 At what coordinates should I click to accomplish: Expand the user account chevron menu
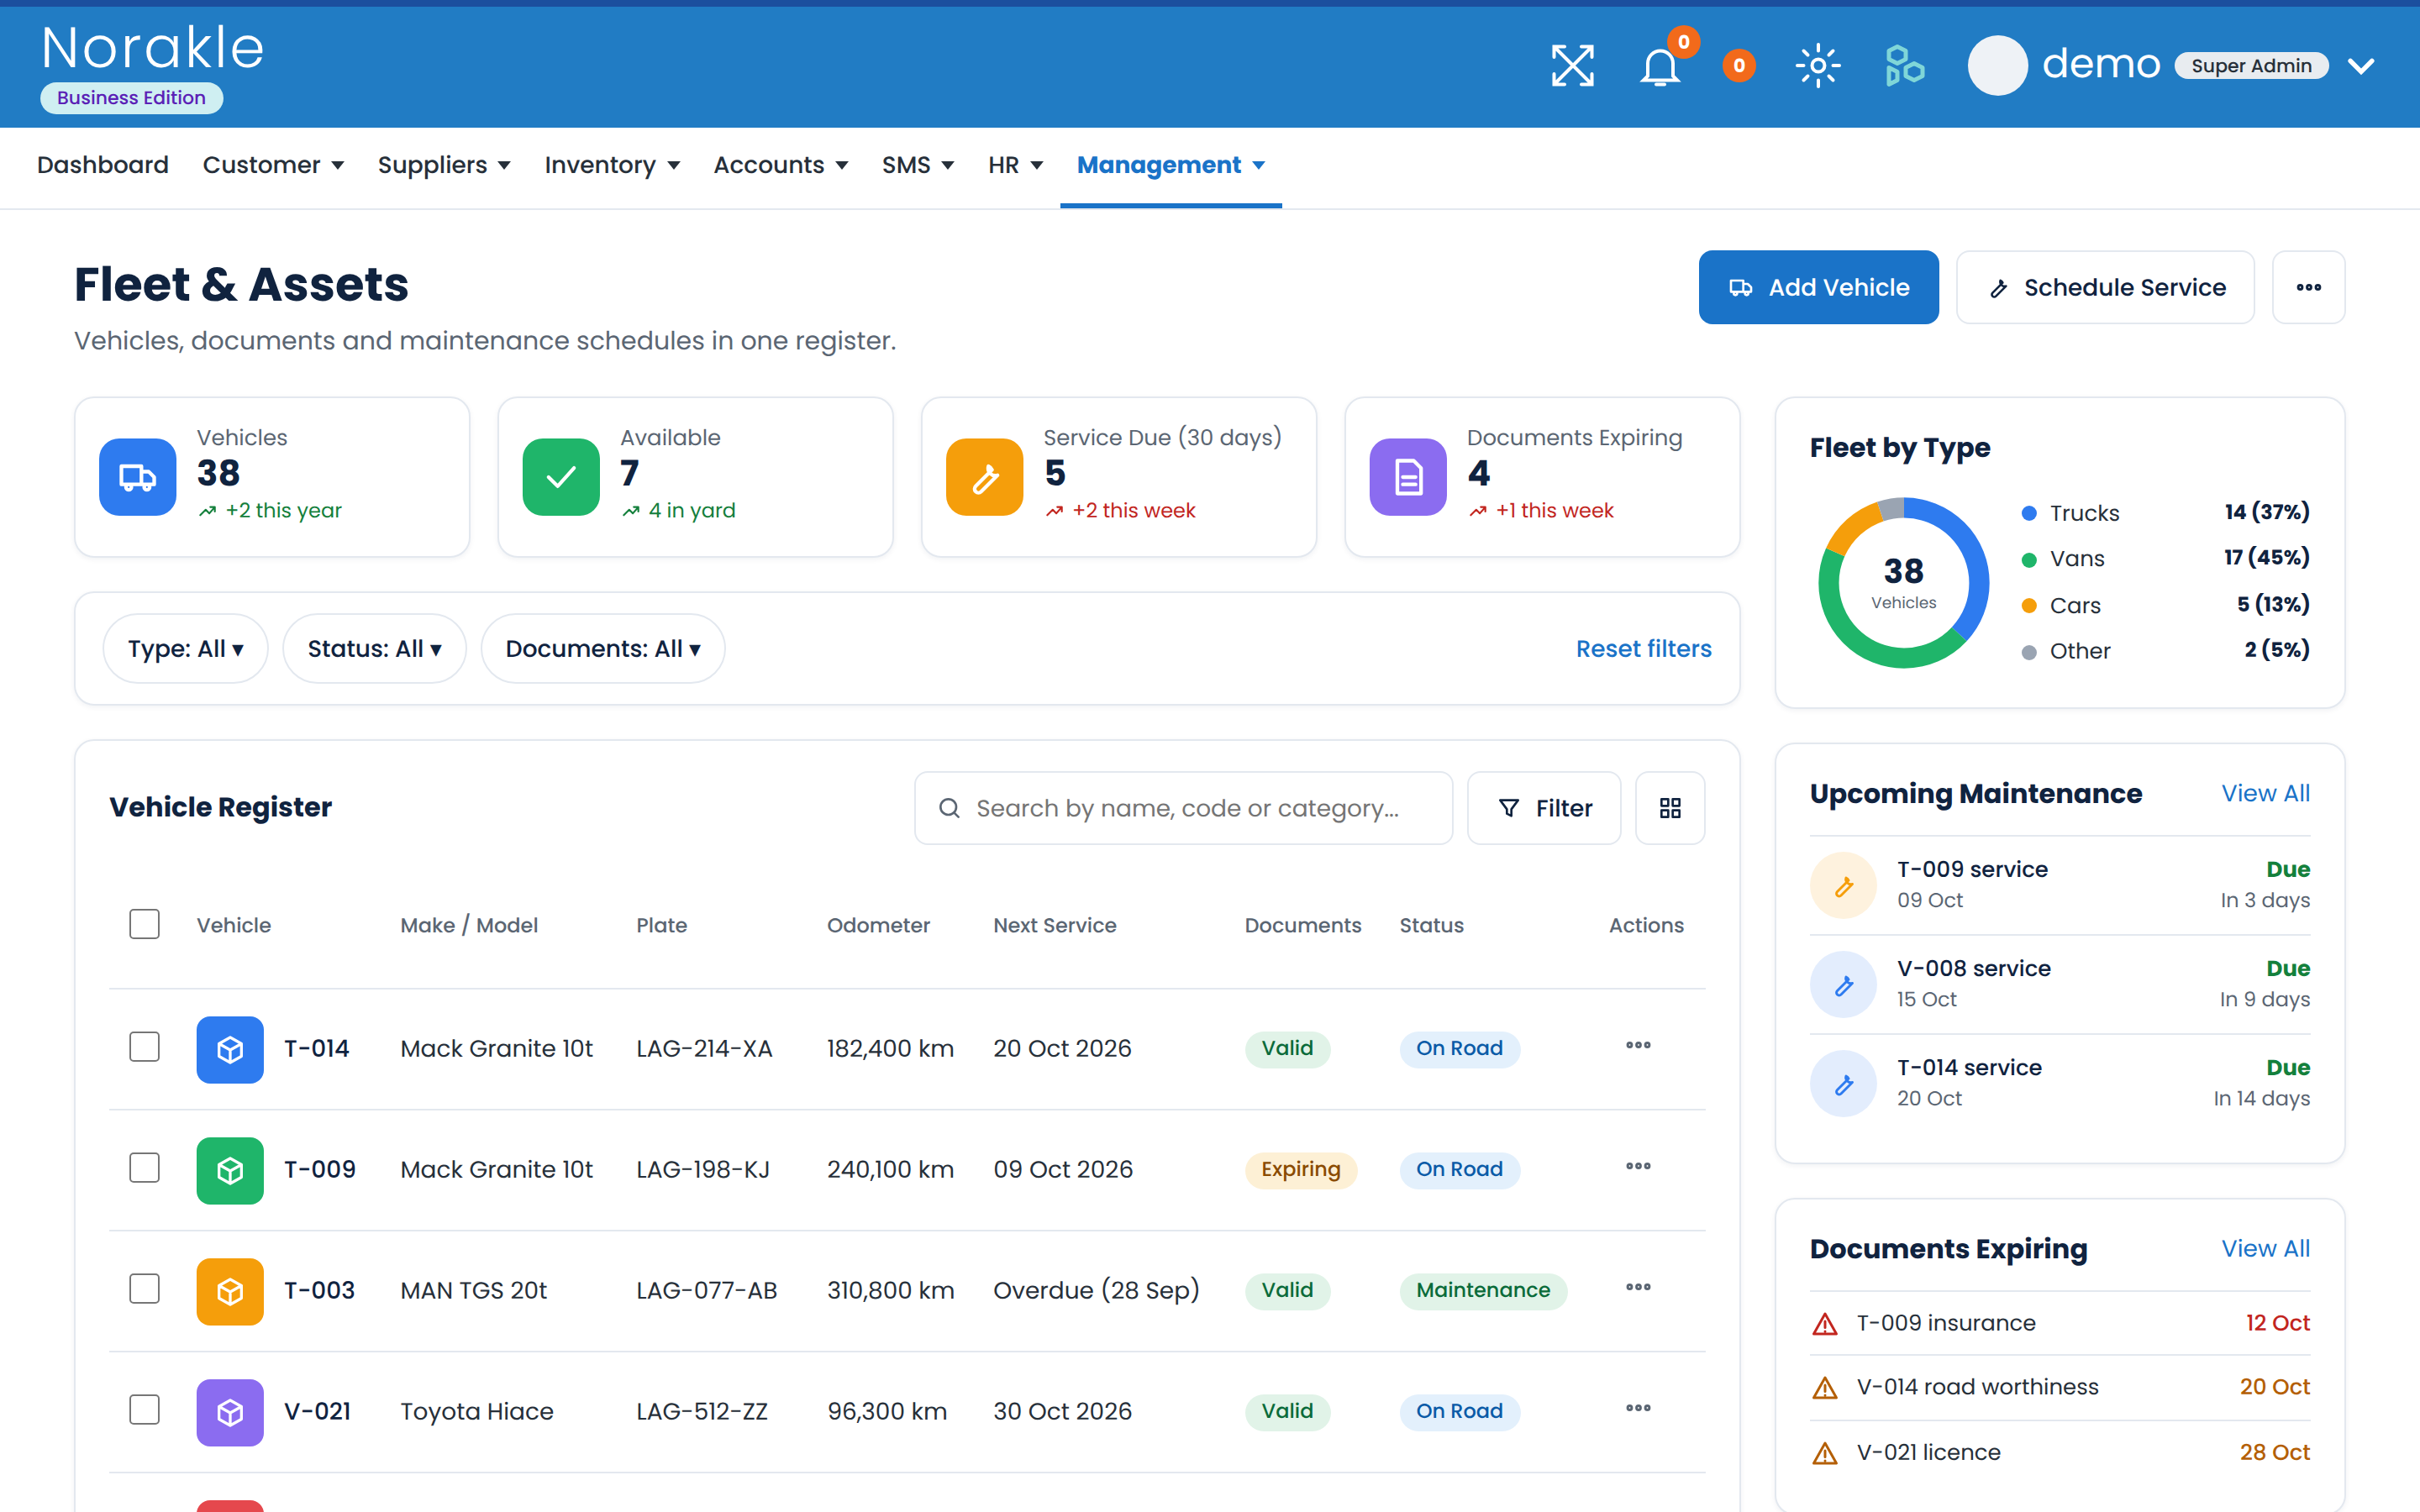pos(2362,67)
